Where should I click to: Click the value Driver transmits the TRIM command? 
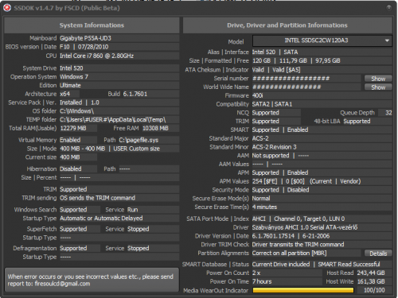(298, 245)
